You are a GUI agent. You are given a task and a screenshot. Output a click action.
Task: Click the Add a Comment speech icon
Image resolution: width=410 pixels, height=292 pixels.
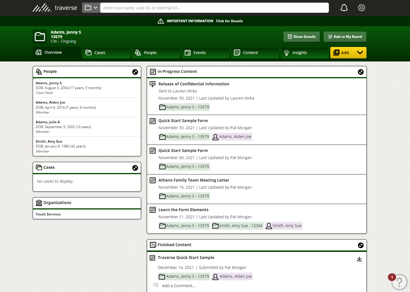pos(156,285)
